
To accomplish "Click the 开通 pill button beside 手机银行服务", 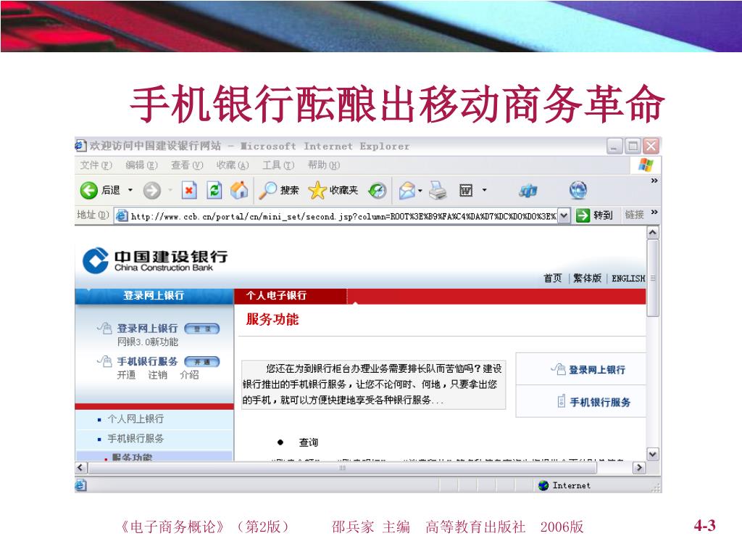I will 202,362.
